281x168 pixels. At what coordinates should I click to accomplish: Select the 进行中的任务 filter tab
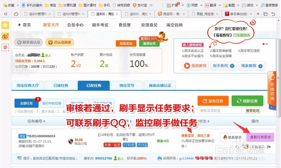(52, 103)
